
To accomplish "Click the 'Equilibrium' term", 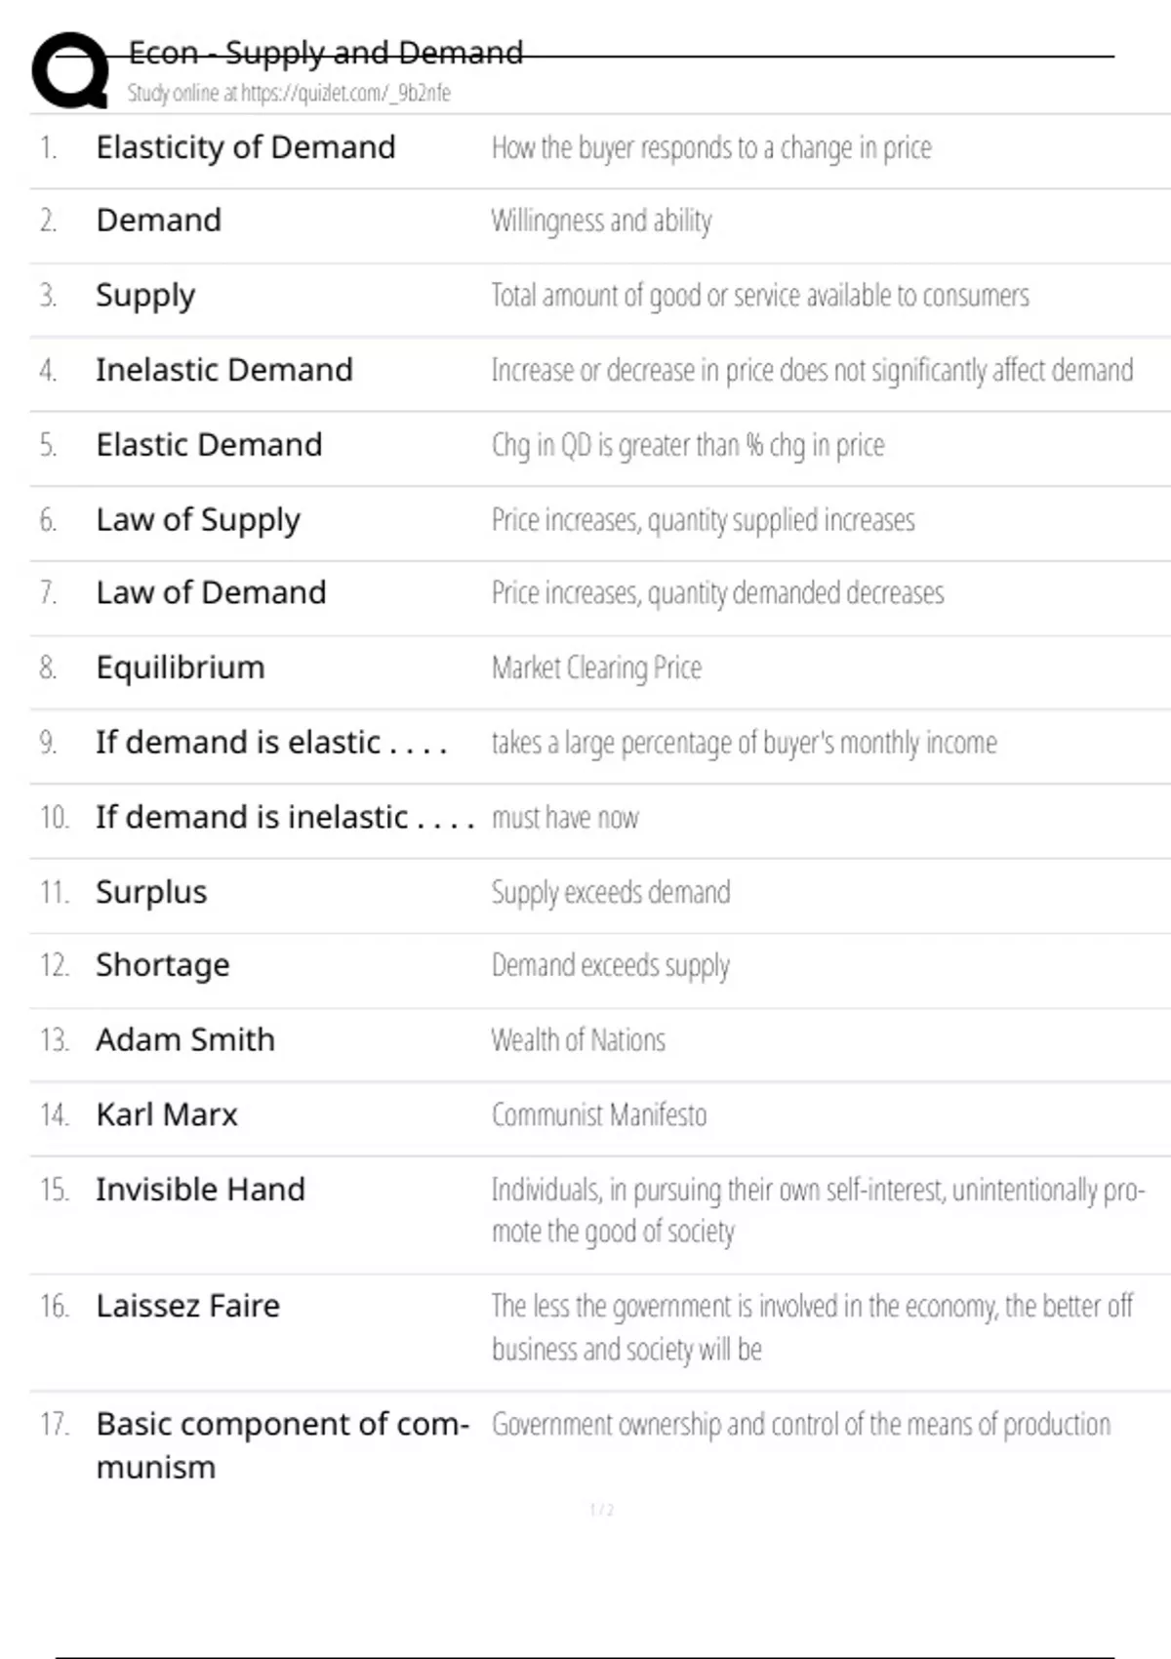I will tap(181, 668).
